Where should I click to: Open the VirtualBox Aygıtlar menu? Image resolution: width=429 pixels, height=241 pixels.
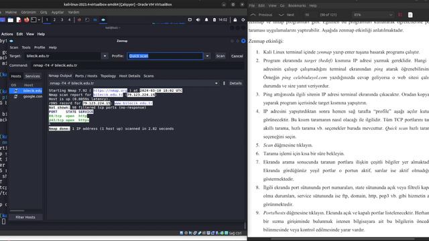pos(58,12)
